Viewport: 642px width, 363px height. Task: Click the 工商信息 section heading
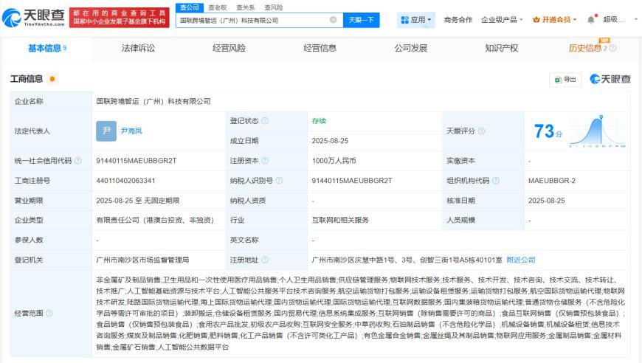[27, 78]
